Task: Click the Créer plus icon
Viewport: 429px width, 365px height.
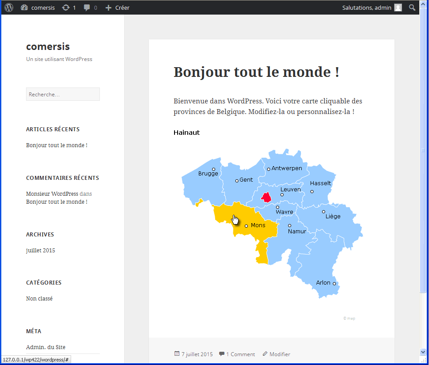Action: (109, 8)
